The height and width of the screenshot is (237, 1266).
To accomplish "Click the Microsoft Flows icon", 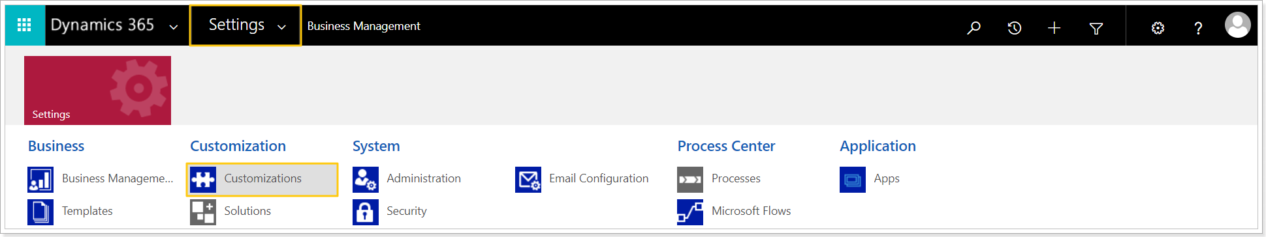I will point(690,212).
